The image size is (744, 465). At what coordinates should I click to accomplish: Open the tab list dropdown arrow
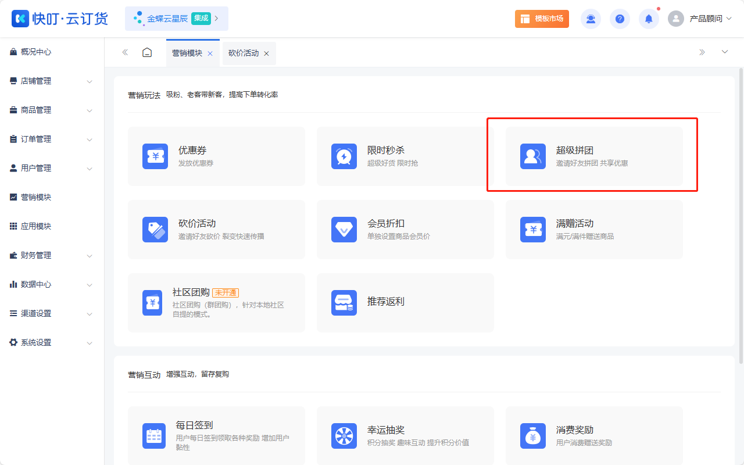(725, 52)
